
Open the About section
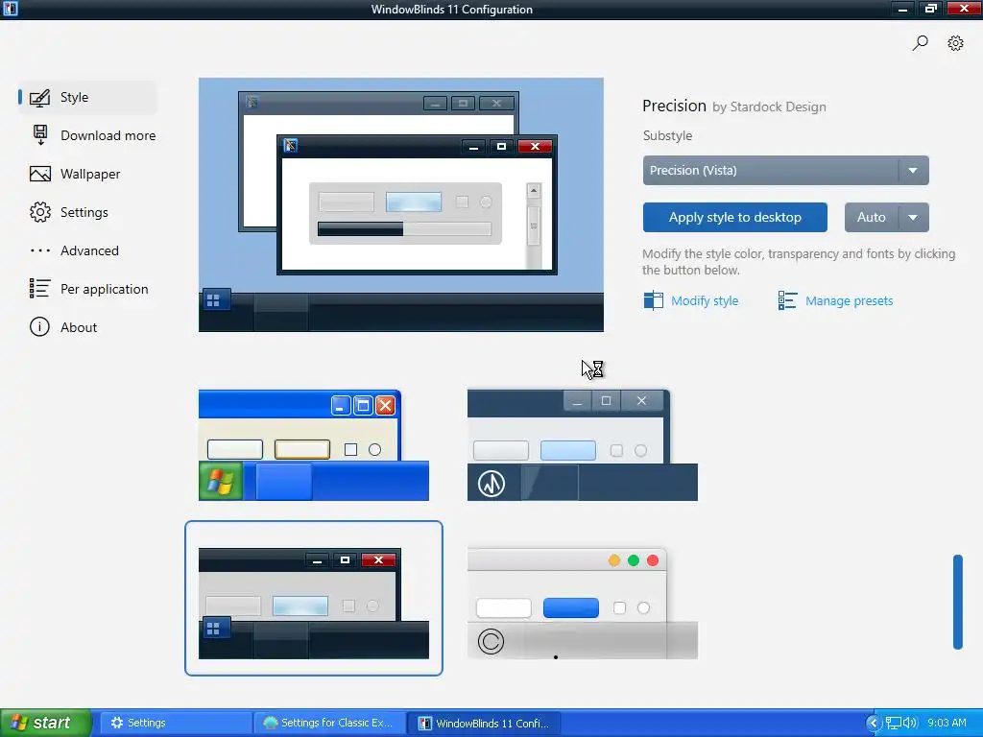coord(87,327)
